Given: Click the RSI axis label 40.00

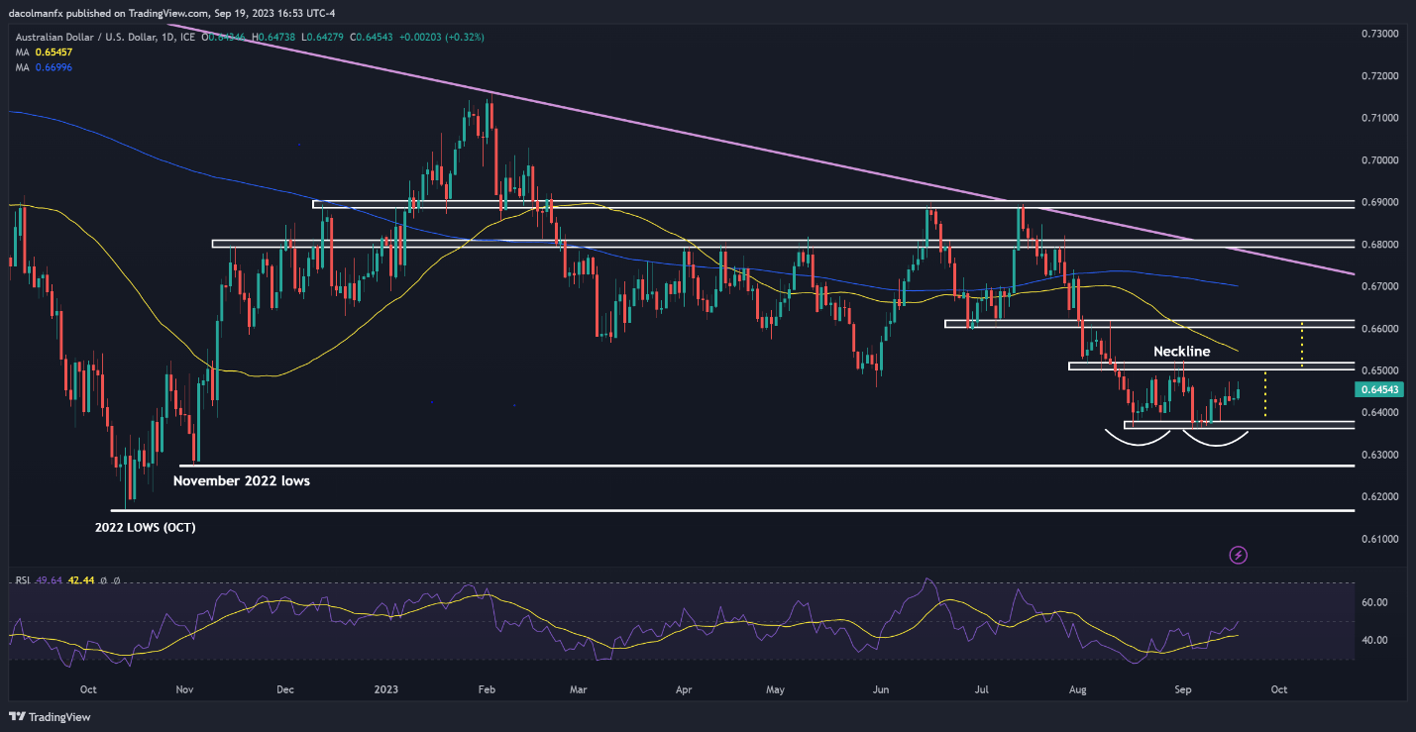Looking at the screenshot, I should (x=1374, y=640).
